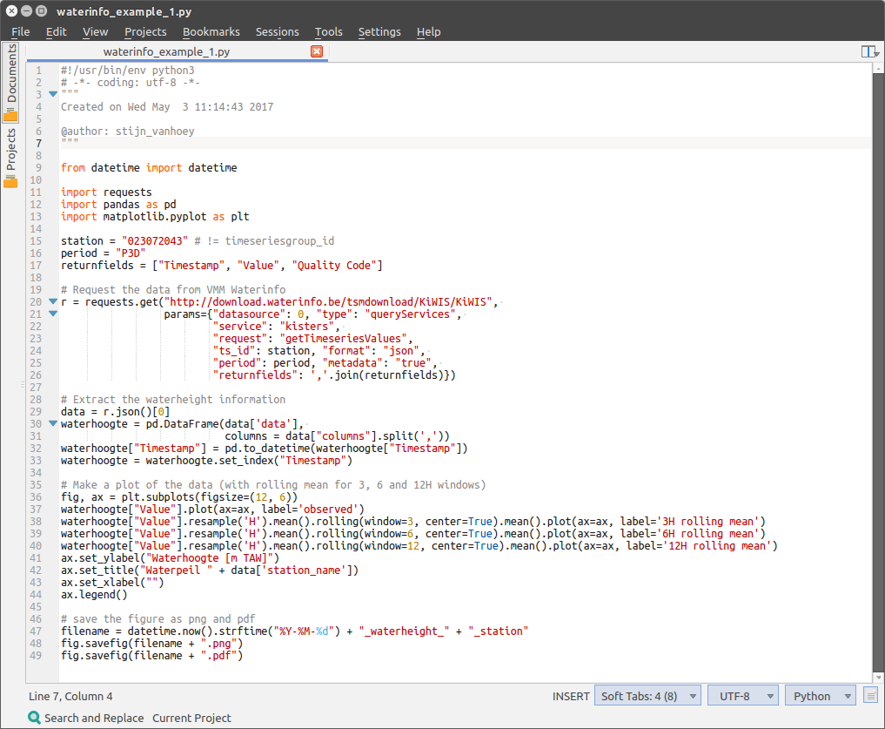Open the Python syntax mode dropdown
Viewport: 885px width, 729px height.
tap(820, 696)
